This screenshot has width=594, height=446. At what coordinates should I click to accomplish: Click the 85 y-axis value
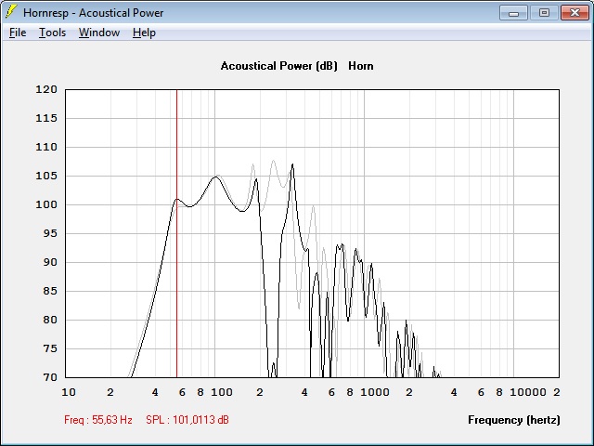(49, 291)
